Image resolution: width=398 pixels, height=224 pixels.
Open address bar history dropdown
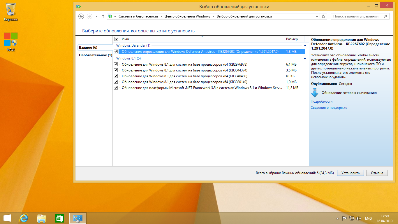pyautogui.click(x=317, y=16)
